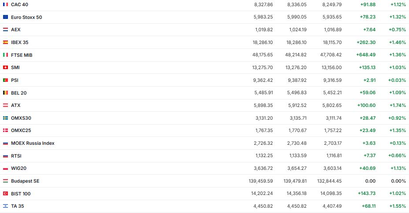Click the Netherlands flag icon beside AEX
The width and height of the screenshot is (409, 213).
[x=5, y=29]
